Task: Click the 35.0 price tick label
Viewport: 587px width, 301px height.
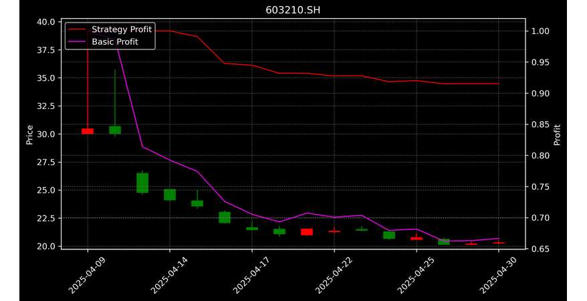Action: (x=46, y=78)
